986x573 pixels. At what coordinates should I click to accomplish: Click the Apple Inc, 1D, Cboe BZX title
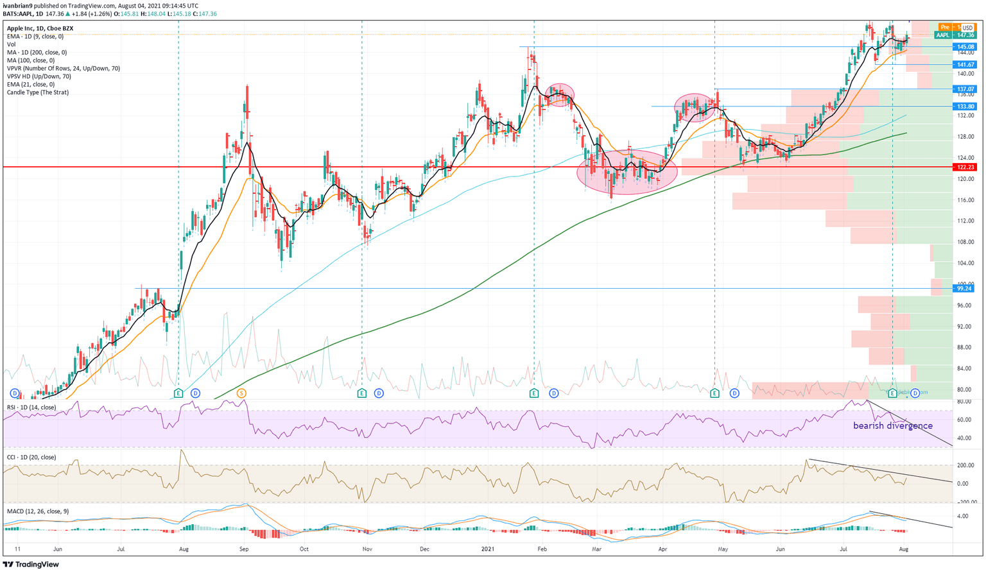(x=40, y=28)
